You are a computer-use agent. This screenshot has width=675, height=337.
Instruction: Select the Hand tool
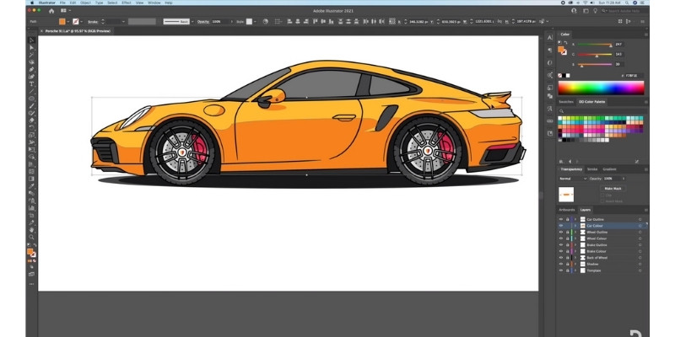point(31,230)
